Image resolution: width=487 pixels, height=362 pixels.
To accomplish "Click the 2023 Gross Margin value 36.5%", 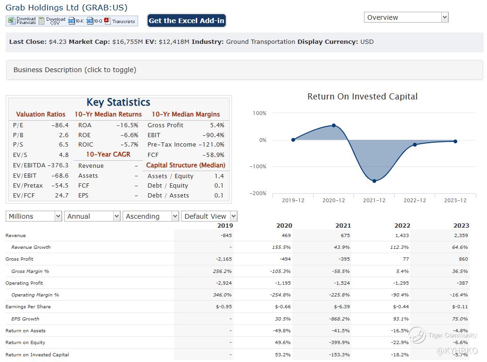I will tap(460, 271).
